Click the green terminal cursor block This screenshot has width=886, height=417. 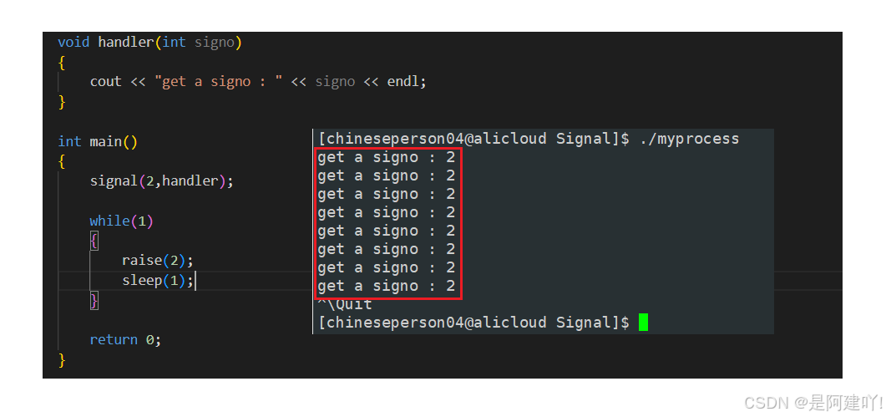tap(643, 323)
